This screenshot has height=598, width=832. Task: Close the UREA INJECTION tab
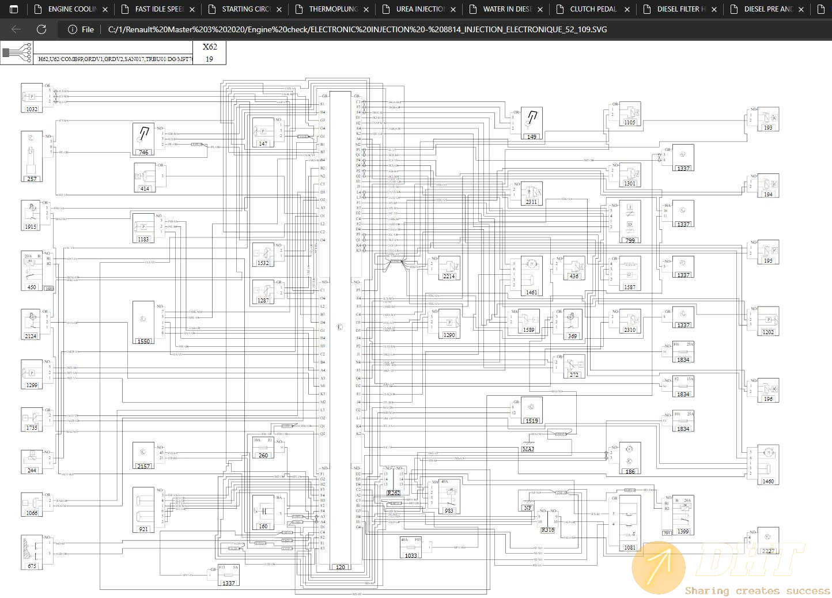(453, 10)
